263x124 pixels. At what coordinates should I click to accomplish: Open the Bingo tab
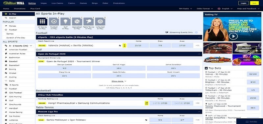(95, 3)
